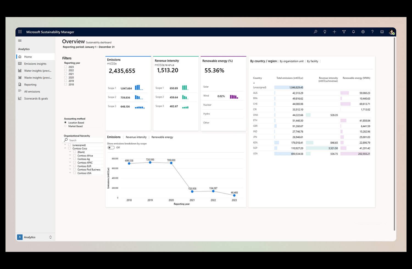The height and width of the screenshot is (269, 412).
Task: Select the Emissions chart tab
Action: tap(114, 137)
